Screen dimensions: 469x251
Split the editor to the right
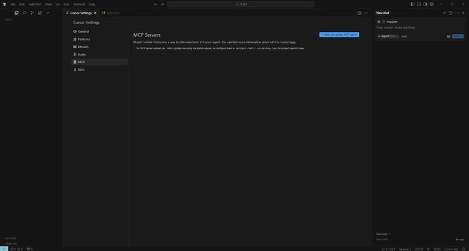(360, 13)
